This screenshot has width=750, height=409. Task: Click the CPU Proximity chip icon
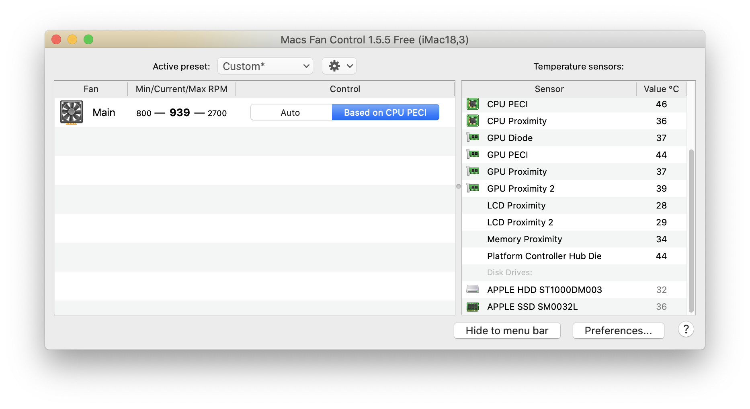(473, 121)
